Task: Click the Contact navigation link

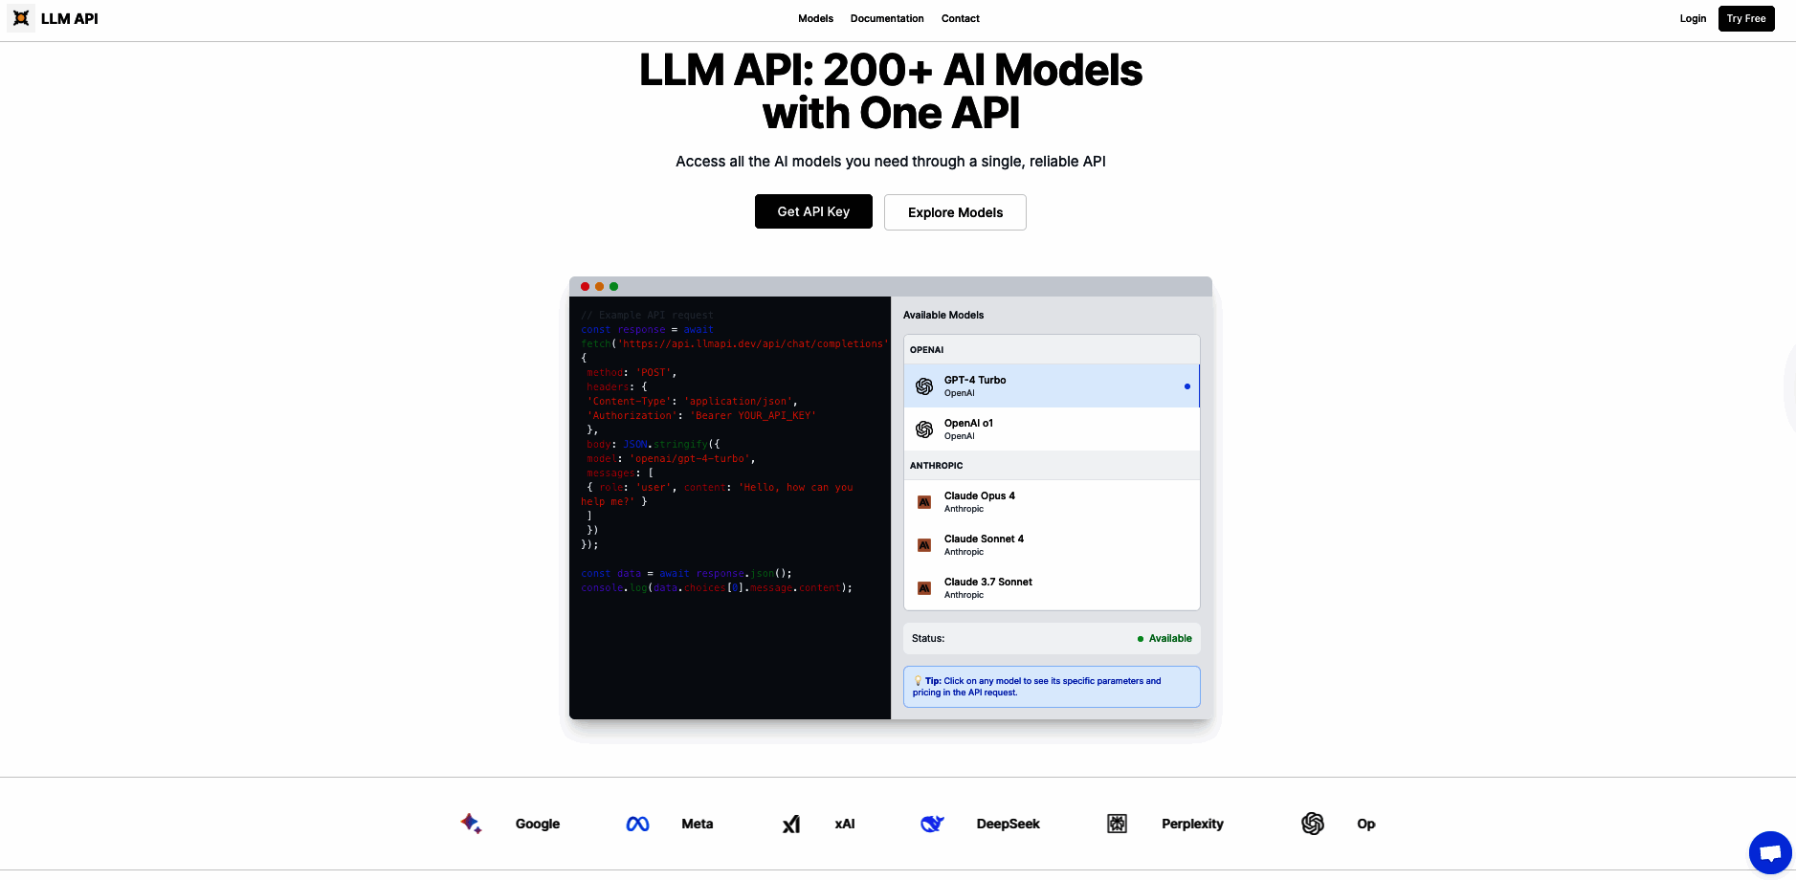Action: [x=960, y=18]
